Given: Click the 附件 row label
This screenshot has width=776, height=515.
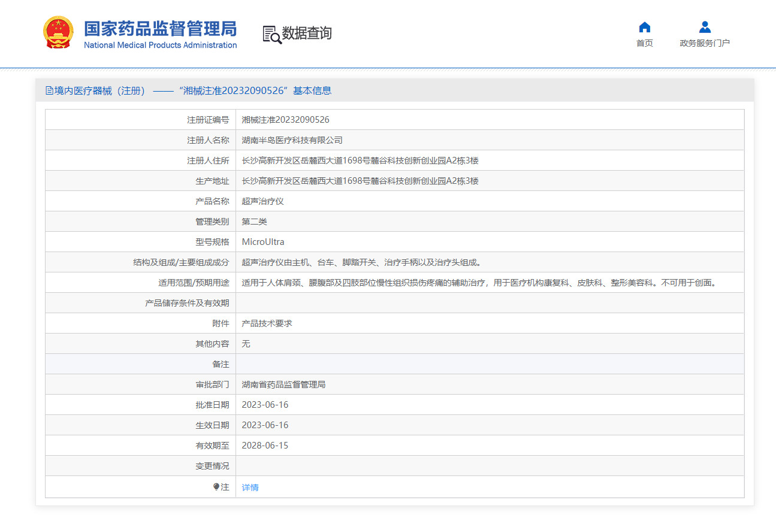Looking at the screenshot, I should click(x=221, y=323).
